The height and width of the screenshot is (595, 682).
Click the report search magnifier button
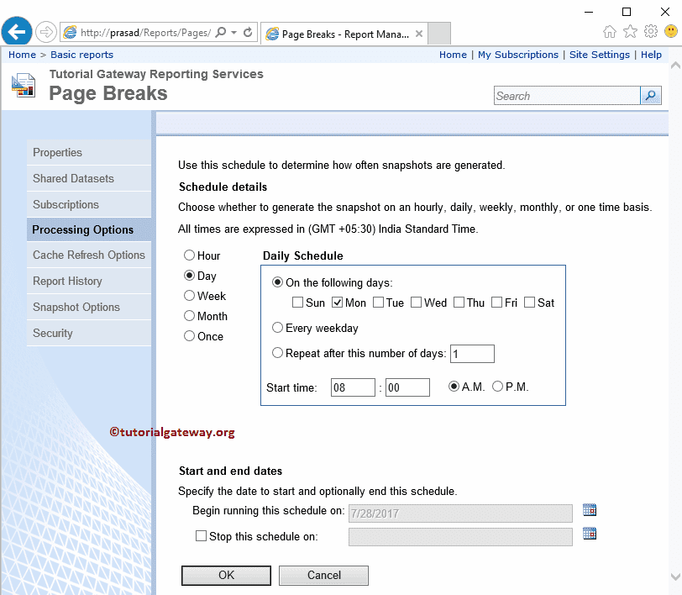pos(651,95)
